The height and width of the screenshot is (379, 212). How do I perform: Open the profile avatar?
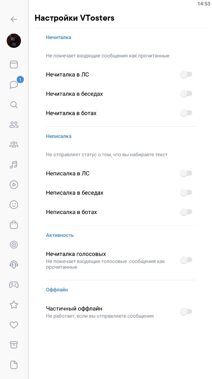pos(14,41)
